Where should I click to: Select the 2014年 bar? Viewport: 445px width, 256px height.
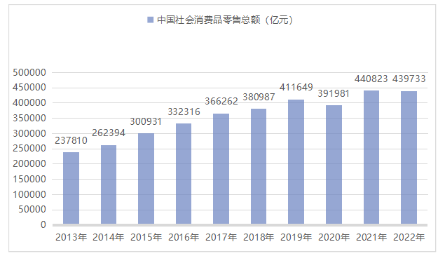point(109,184)
